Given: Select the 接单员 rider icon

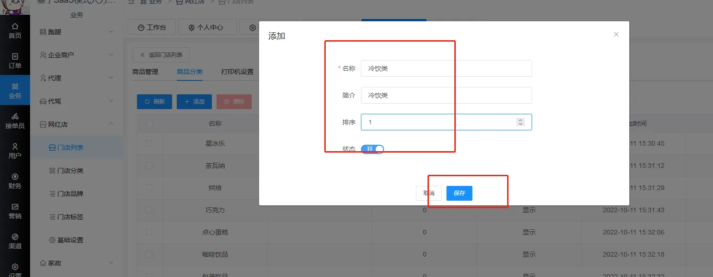Looking at the screenshot, I should (15, 117).
